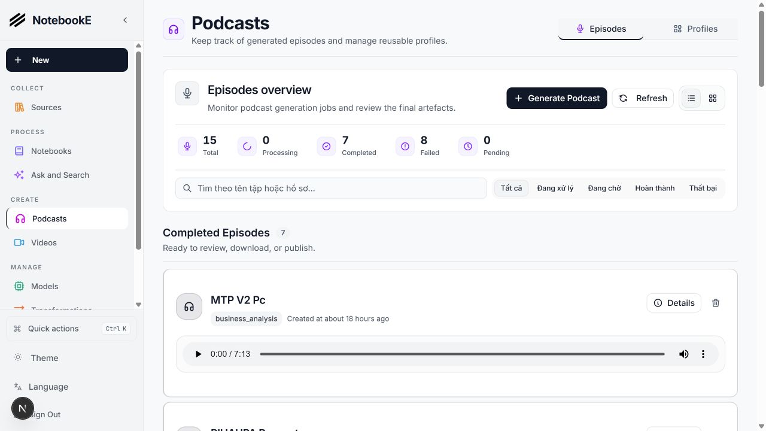This screenshot has height=431, width=766.
Task: Click the Pending clock icon
Action: click(468, 146)
